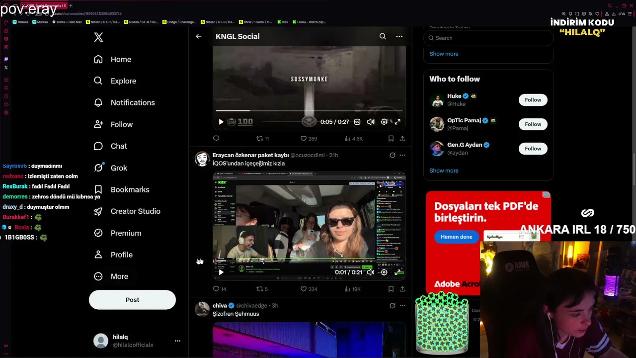This screenshot has width=636, height=358.
Task: Open the KNGL Social community search icon
Action: point(383,36)
